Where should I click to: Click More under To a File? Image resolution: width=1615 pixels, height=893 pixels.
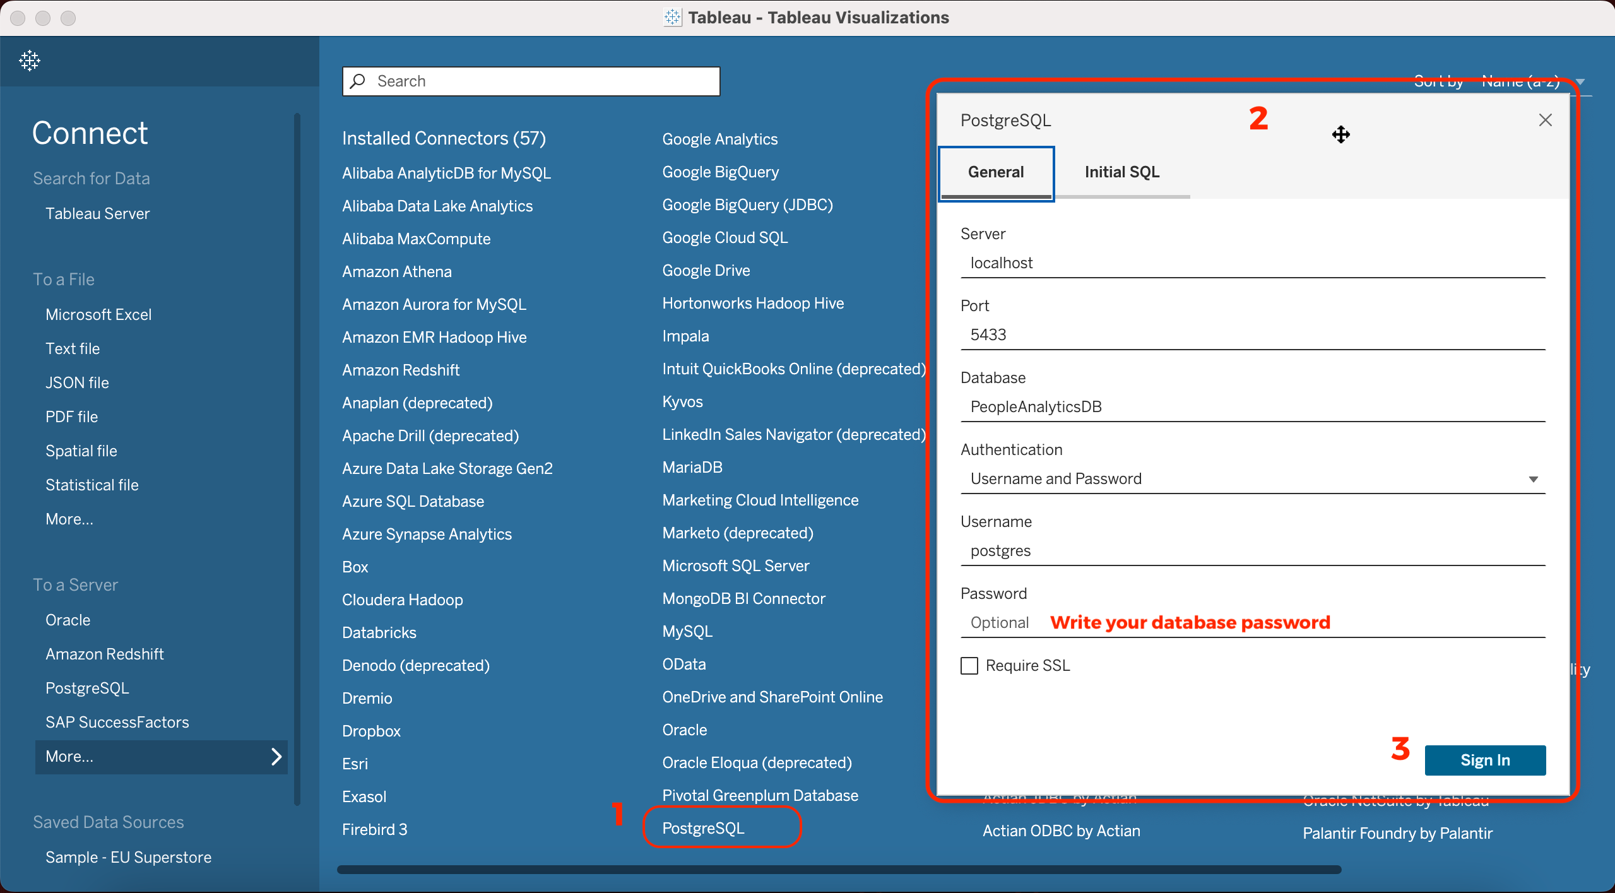69,519
